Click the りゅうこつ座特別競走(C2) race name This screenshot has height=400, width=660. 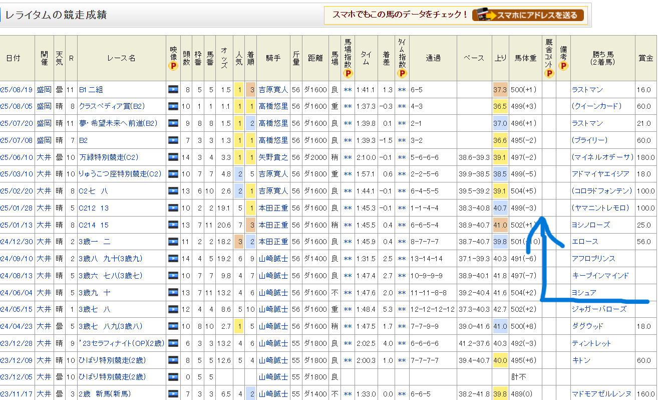click(x=120, y=174)
